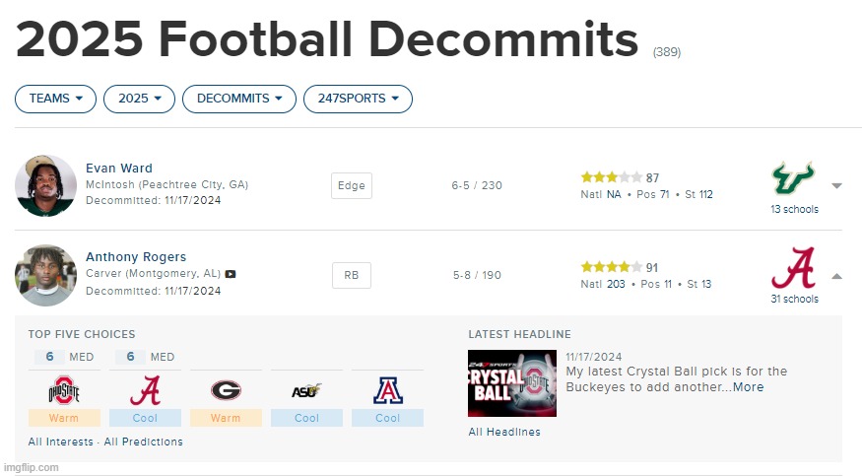The width and height of the screenshot is (862, 476).
Task: Open the DECOMMITS filter dropdown
Action: coord(239,99)
